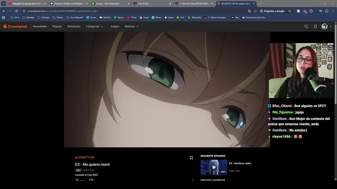The image size is (337, 189).
Task: Open the tab search dropdown arrow
Action: point(3,4)
